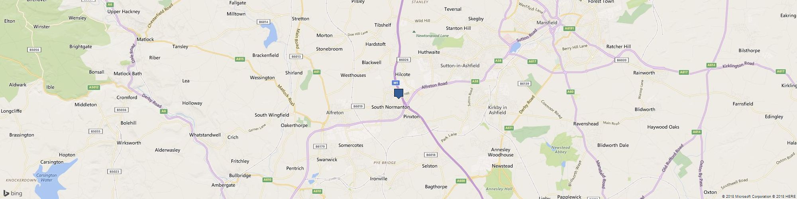Click the Ravenshead village label

[586, 124]
